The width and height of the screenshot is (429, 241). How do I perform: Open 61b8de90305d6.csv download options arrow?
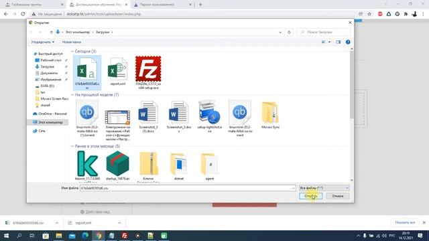pos(57,223)
